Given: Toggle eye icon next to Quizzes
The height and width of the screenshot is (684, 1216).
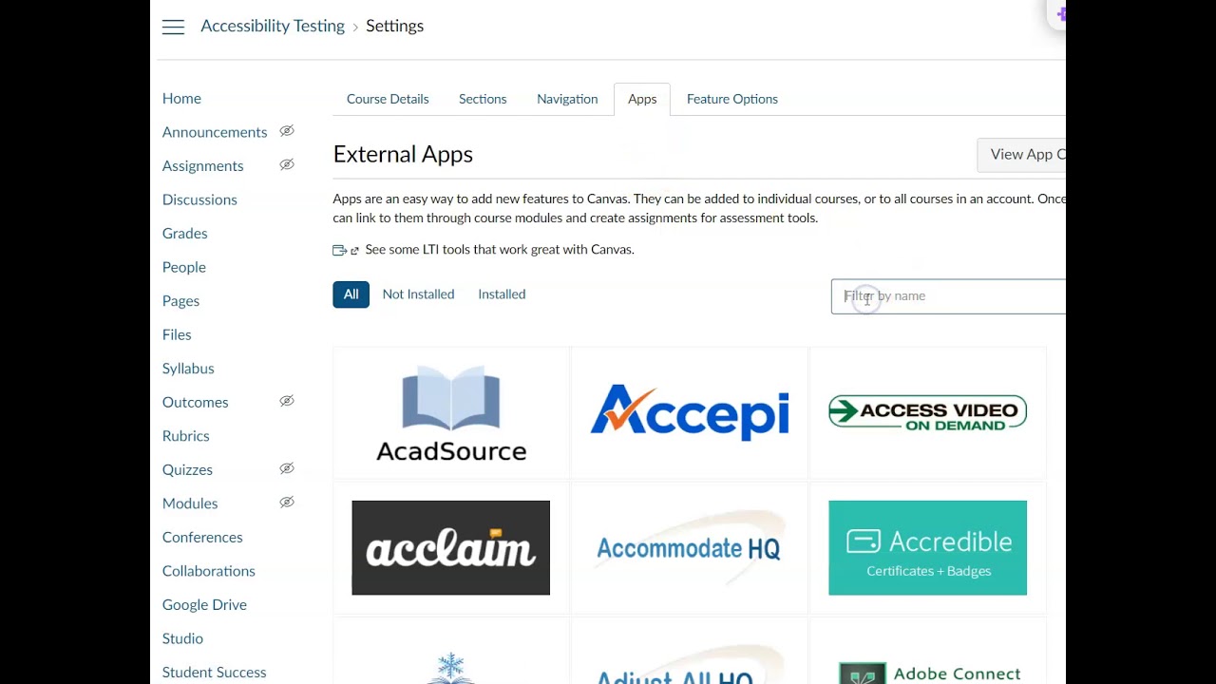Looking at the screenshot, I should pyautogui.click(x=287, y=469).
